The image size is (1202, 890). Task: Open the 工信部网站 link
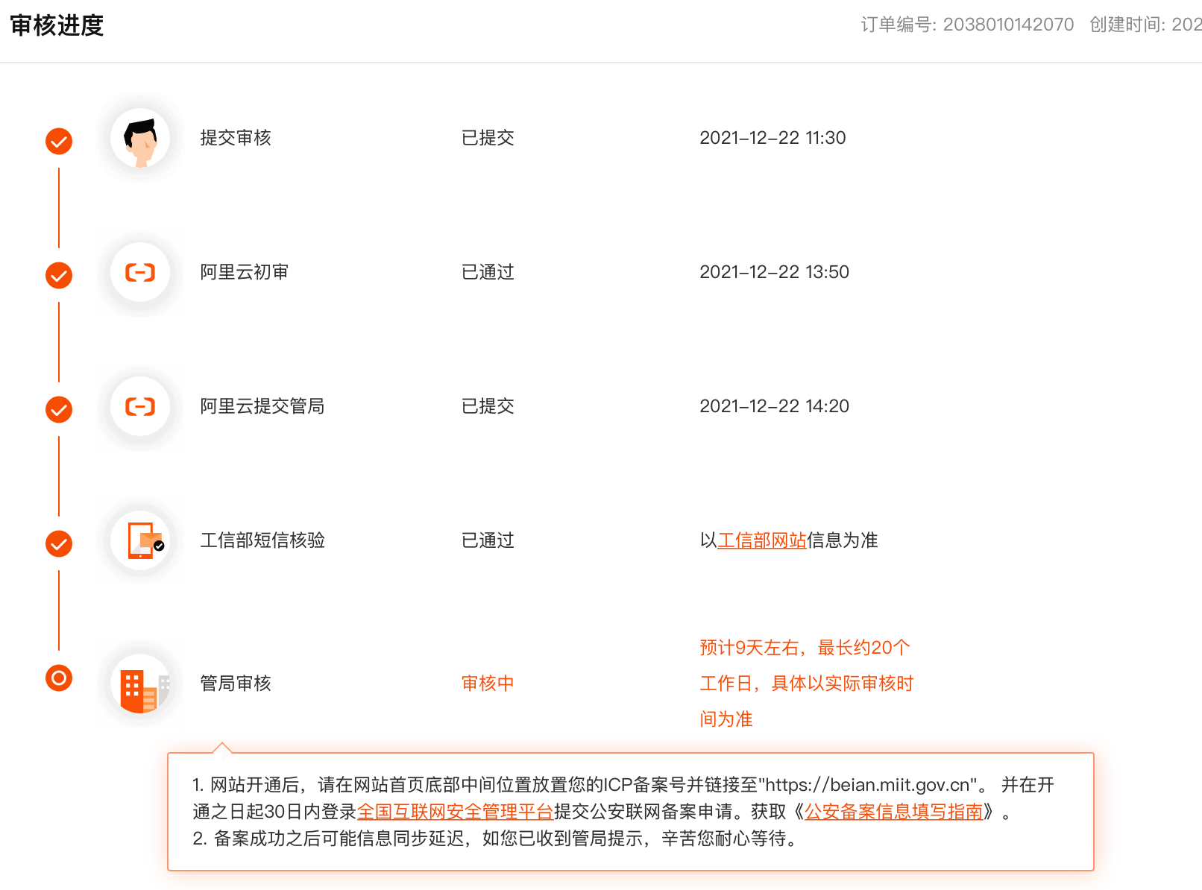761,540
